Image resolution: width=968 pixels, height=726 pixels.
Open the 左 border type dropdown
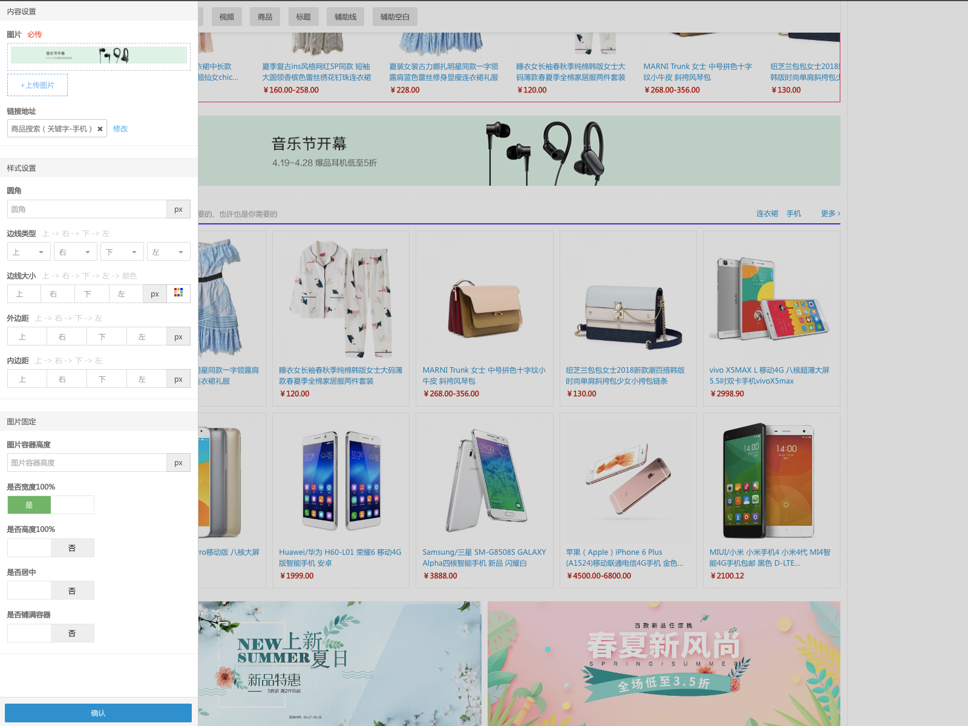(169, 252)
